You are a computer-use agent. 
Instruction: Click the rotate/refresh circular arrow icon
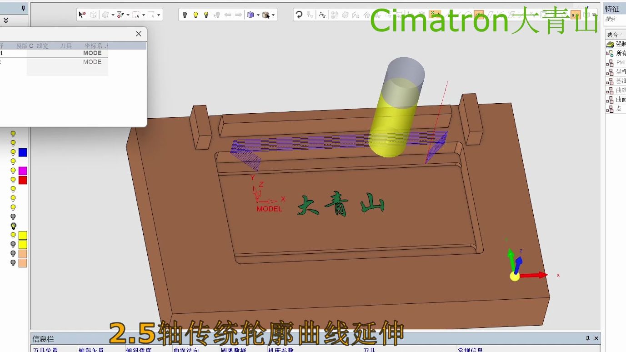[x=299, y=15]
